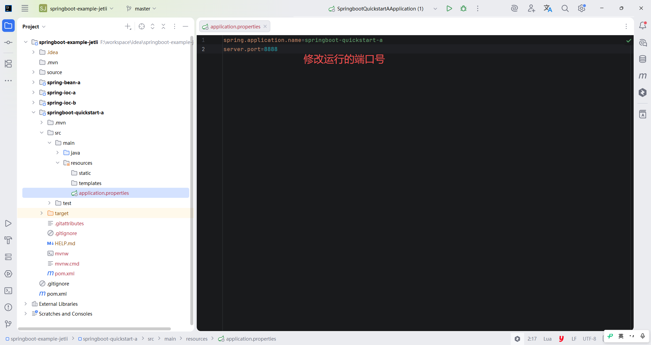Run SpringbootQuickstartAApplication with play button
The height and width of the screenshot is (345, 651).
[449, 8]
